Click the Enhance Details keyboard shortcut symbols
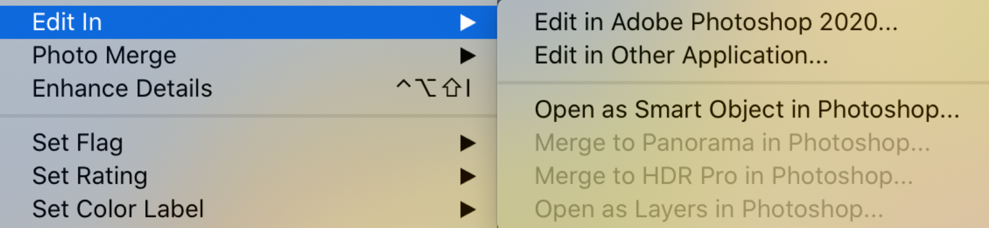Viewport: 989px width, 228px height. pos(433,88)
